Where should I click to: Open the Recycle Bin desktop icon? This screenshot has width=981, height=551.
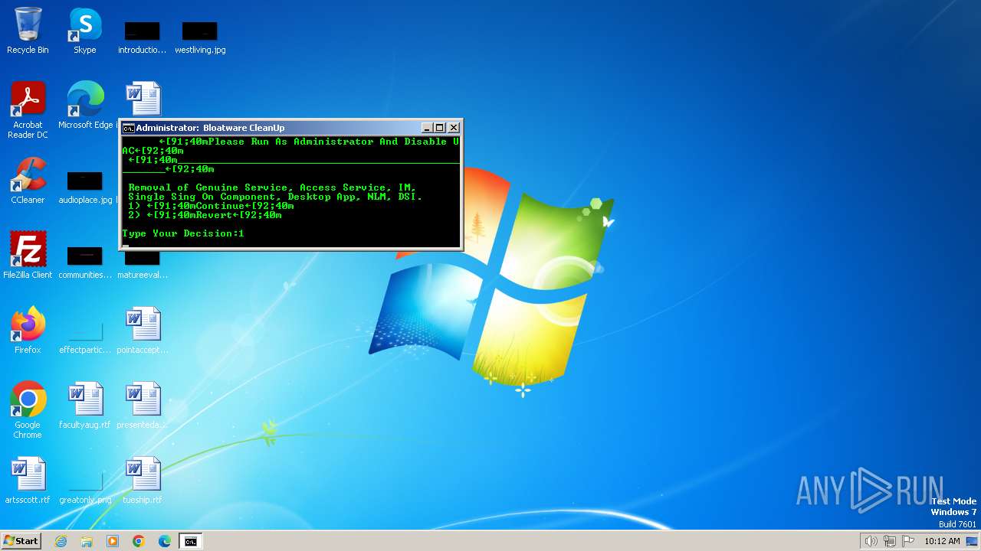[28, 31]
